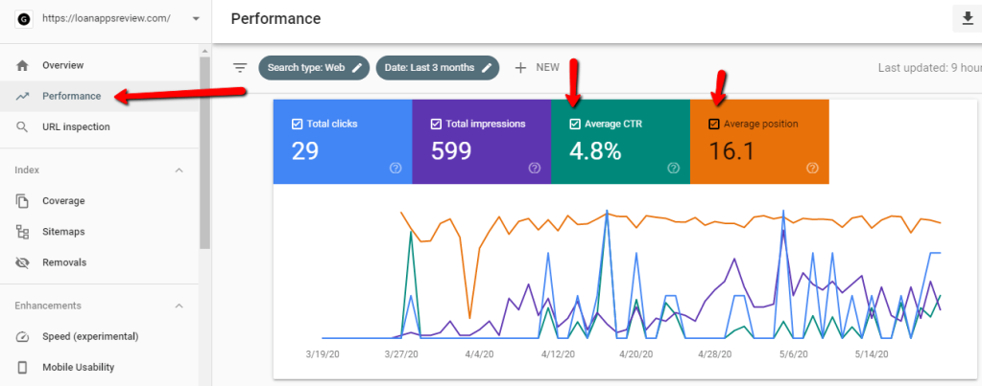Collapse the Enhancements section
The width and height of the screenshot is (982, 386).
(x=179, y=306)
